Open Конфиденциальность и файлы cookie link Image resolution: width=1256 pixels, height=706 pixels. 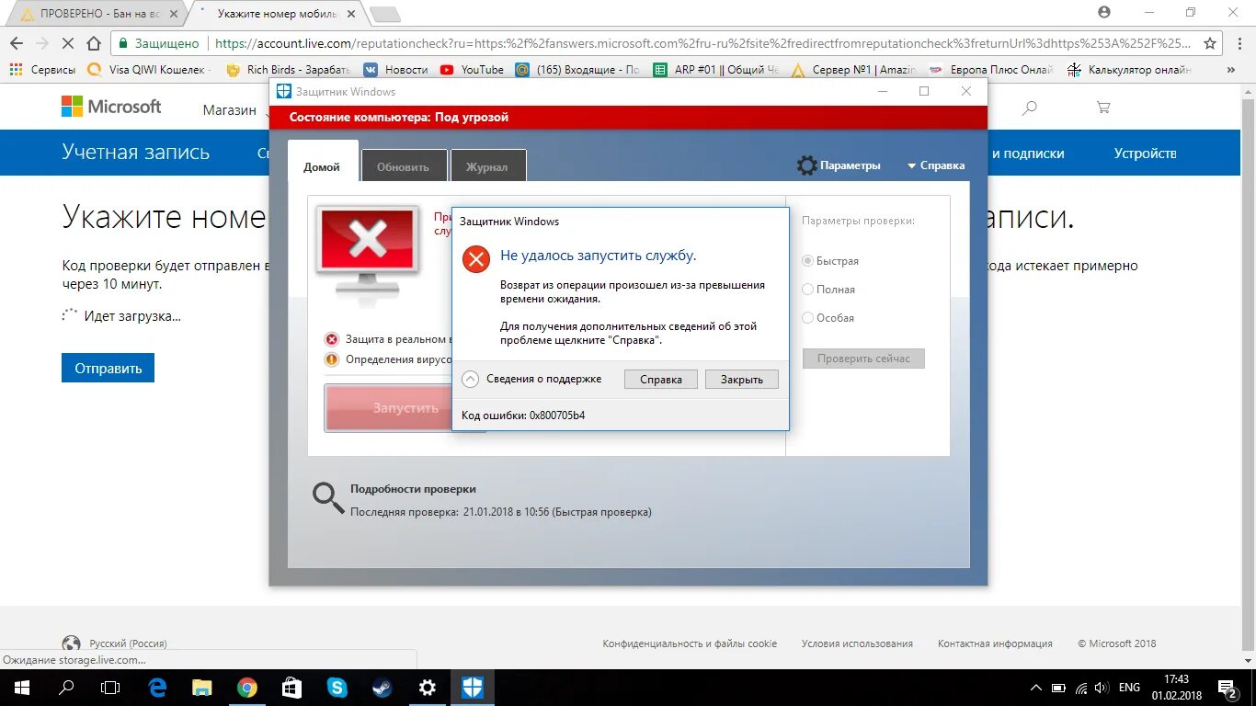coord(690,643)
